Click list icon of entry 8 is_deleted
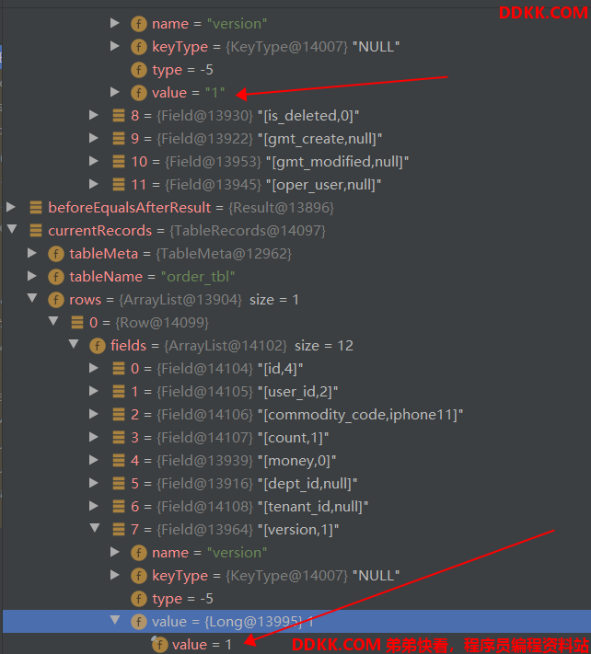The width and height of the screenshot is (591, 654). tap(119, 116)
